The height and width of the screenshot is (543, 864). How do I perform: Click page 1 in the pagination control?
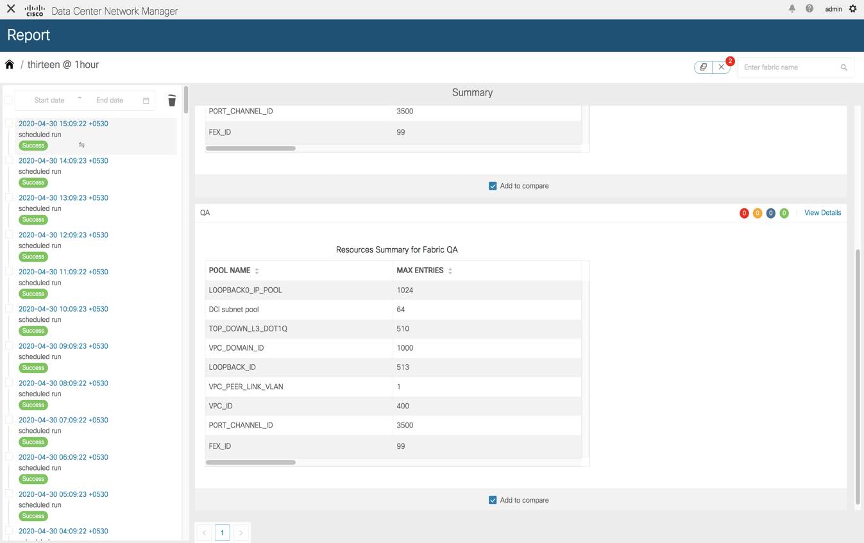pos(223,532)
